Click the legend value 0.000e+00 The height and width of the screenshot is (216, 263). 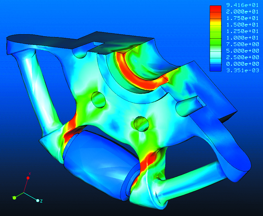(242, 64)
